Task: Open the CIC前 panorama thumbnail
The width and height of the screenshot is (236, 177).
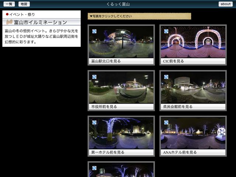Action: point(193,42)
